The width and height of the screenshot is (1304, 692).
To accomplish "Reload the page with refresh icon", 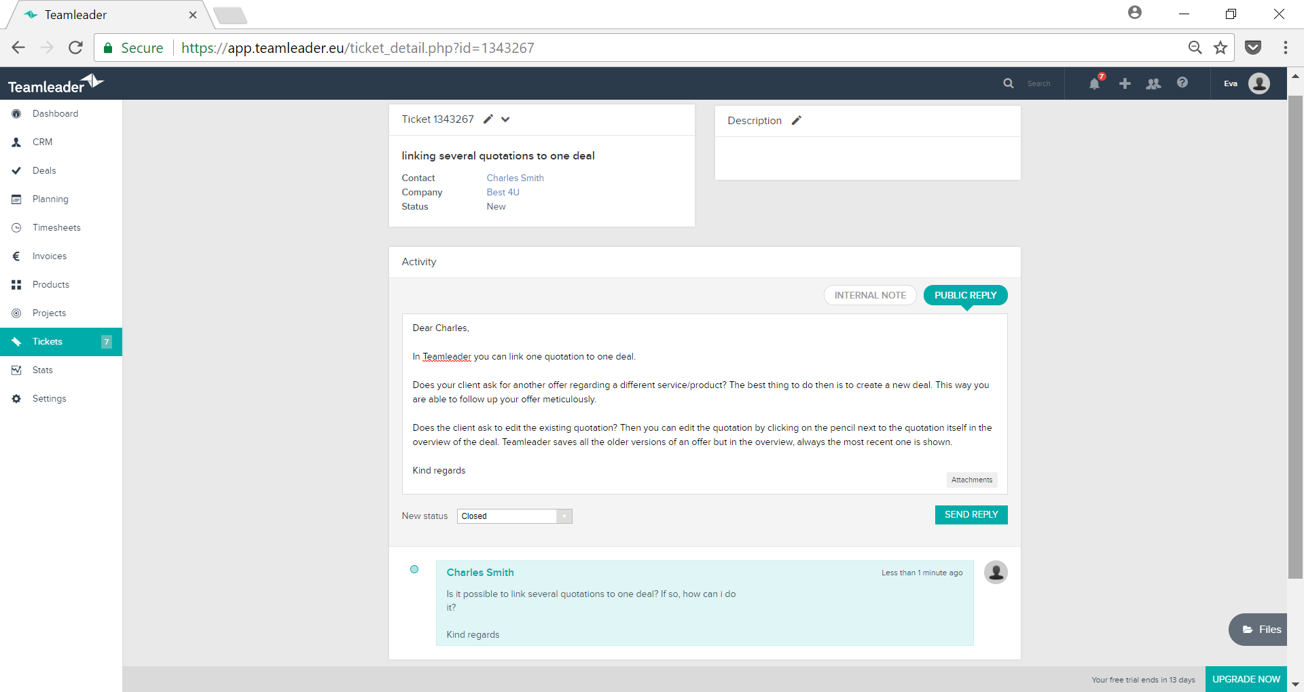I will [75, 47].
